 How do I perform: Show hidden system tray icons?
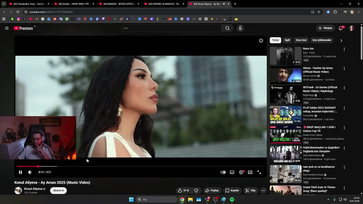pos(328,199)
